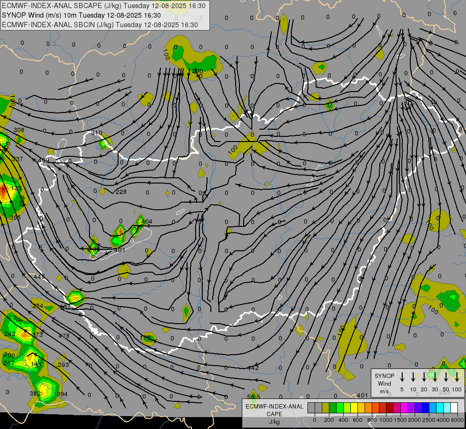Click the map value 499
466x429 pixels.
tap(44, 161)
